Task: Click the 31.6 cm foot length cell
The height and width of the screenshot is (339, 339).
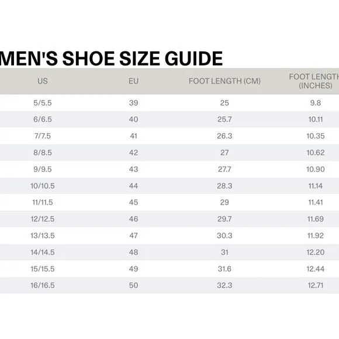Action: 224,269
